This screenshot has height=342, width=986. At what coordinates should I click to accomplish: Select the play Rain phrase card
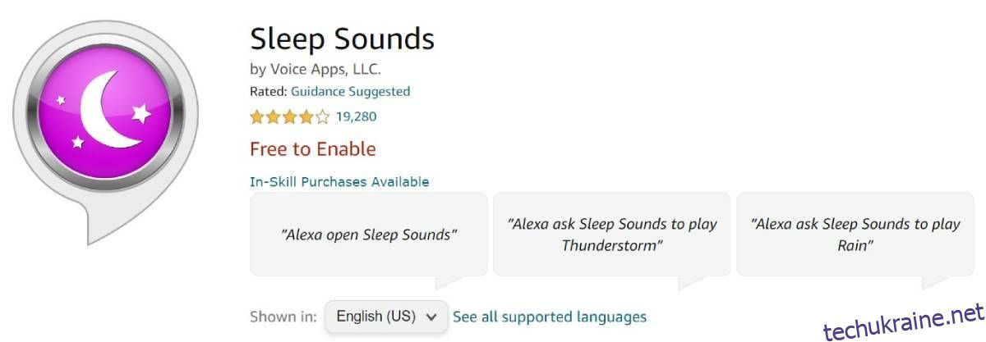855,235
